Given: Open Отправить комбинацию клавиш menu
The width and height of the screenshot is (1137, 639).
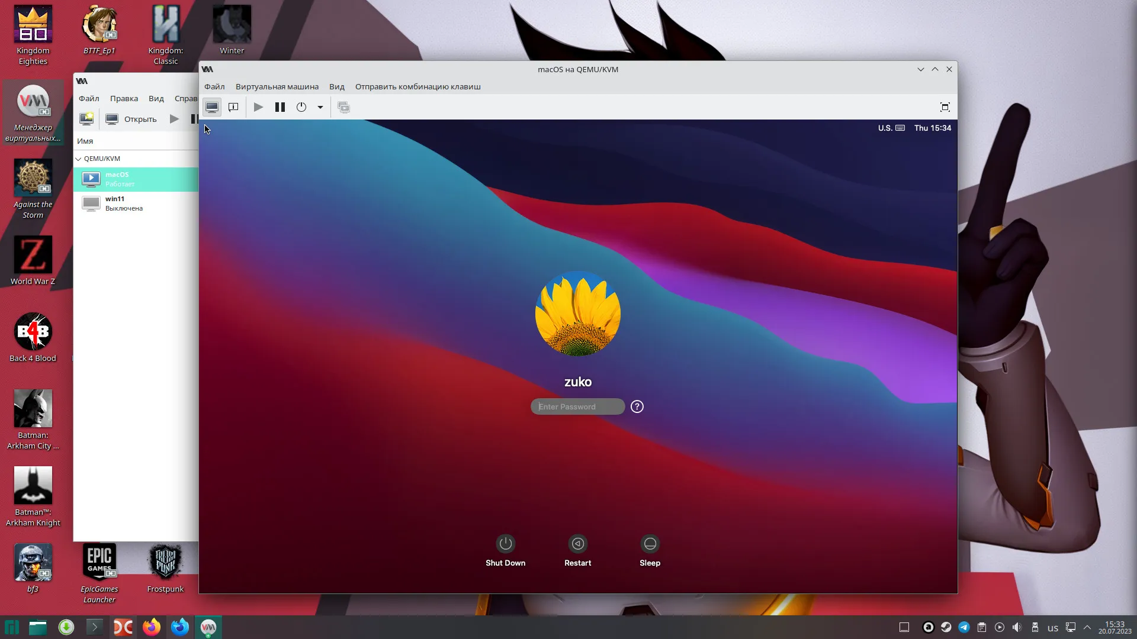Looking at the screenshot, I should (418, 86).
